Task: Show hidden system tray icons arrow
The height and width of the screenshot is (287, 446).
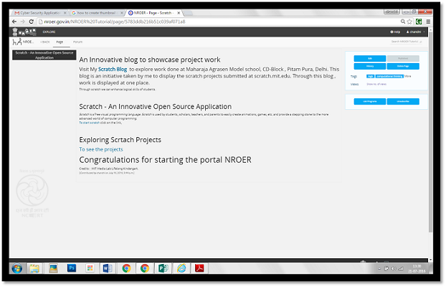Action: tap(379, 269)
